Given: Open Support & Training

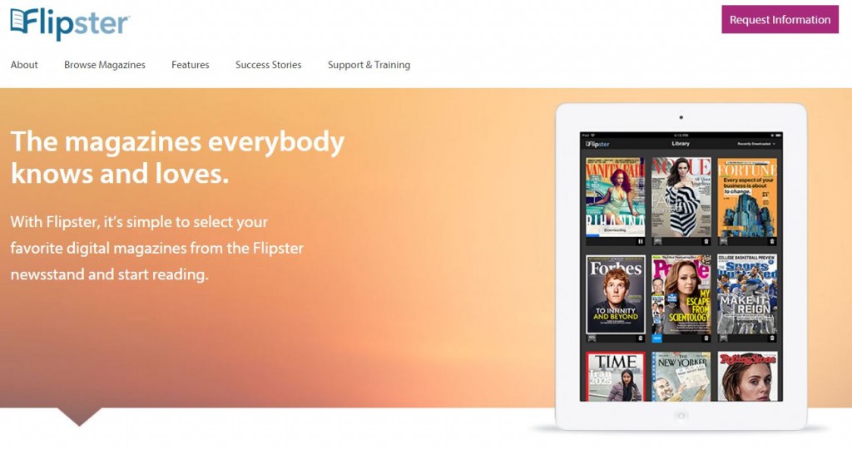Looking at the screenshot, I should (369, 65).
